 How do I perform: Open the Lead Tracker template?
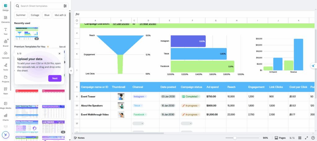coord(53,127)
